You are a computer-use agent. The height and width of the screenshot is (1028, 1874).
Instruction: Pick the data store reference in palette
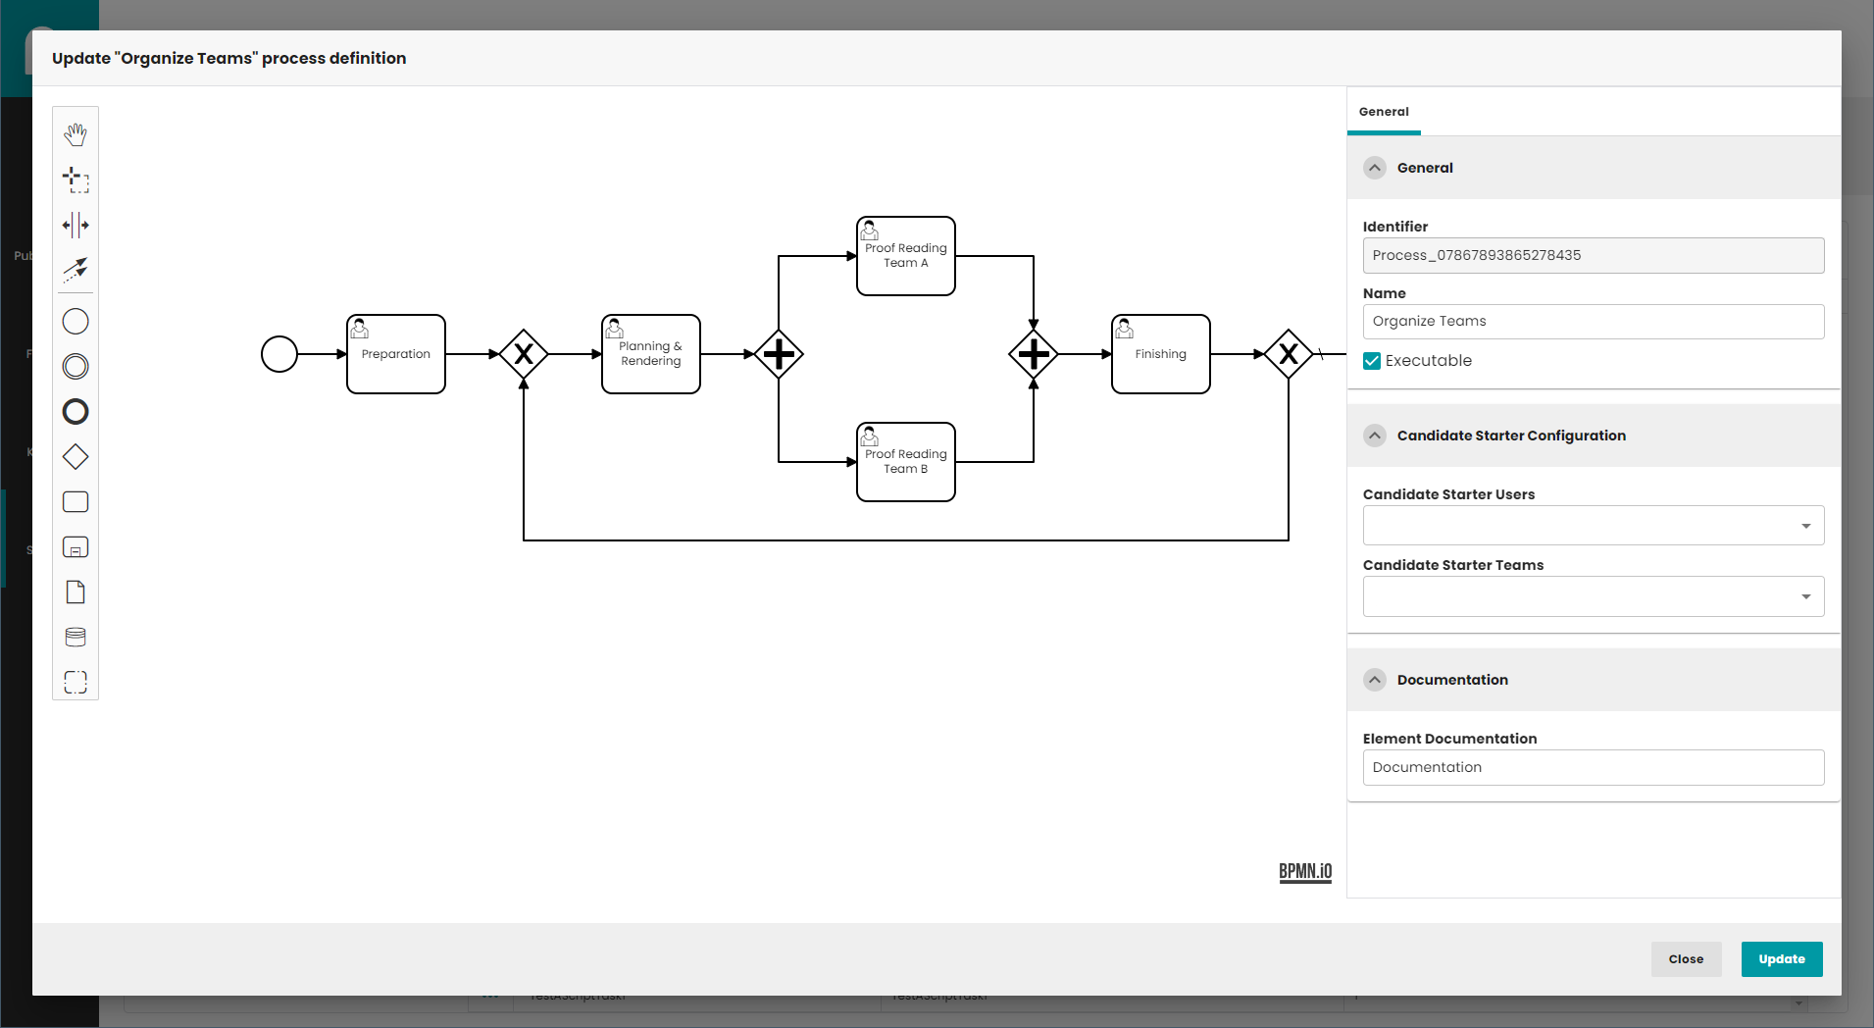tap(76, 638)
